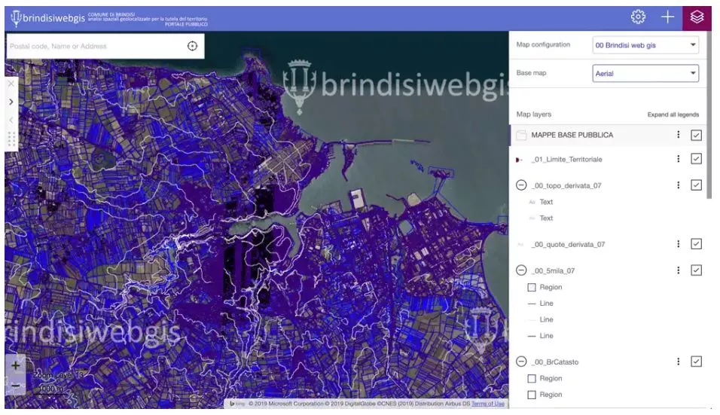Collapse the _00_topo_derivata_07 legend
The image size is (720, 415).
click(x=520, y=185)
